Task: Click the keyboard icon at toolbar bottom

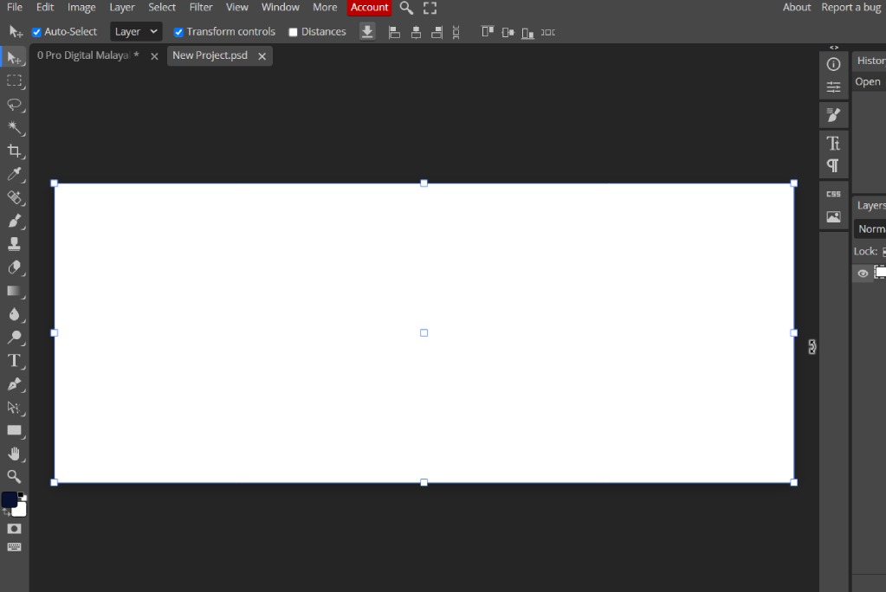Action: tap(14, 547)
